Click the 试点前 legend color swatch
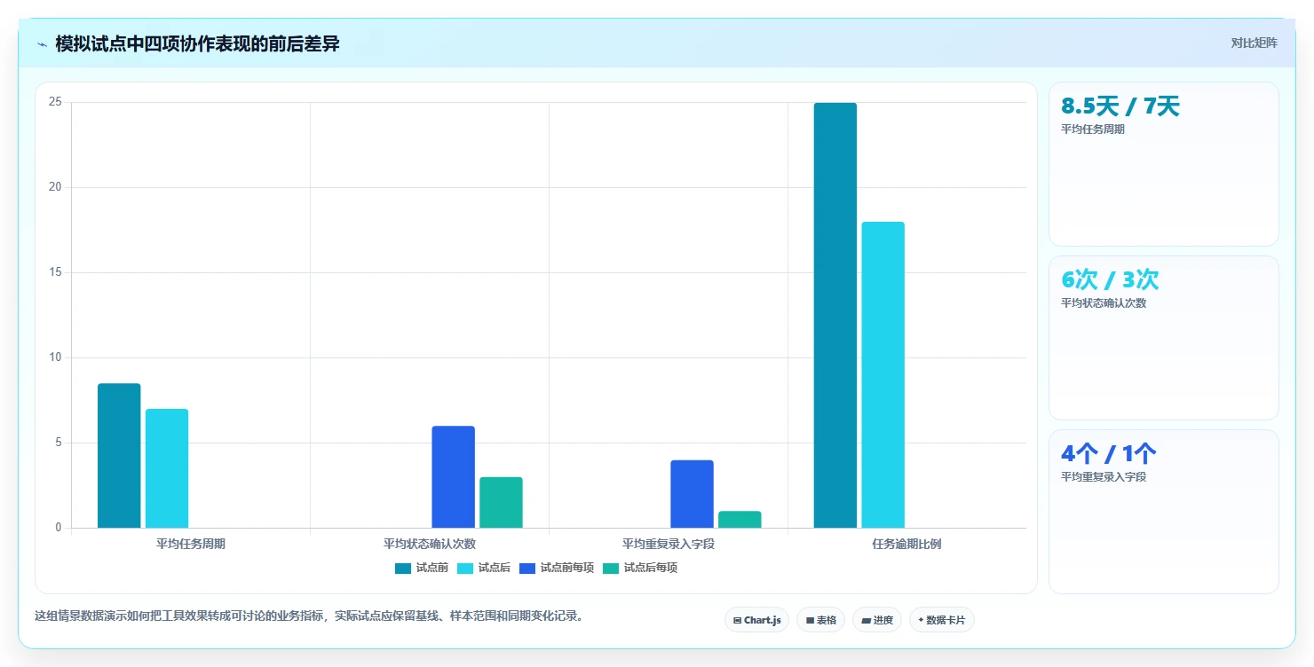Screen dimensions: 1314x667 pos(403,568)
